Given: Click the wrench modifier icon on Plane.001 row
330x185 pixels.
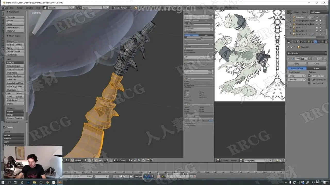Looking at the screenshot, I should click(x=313, y=17).
